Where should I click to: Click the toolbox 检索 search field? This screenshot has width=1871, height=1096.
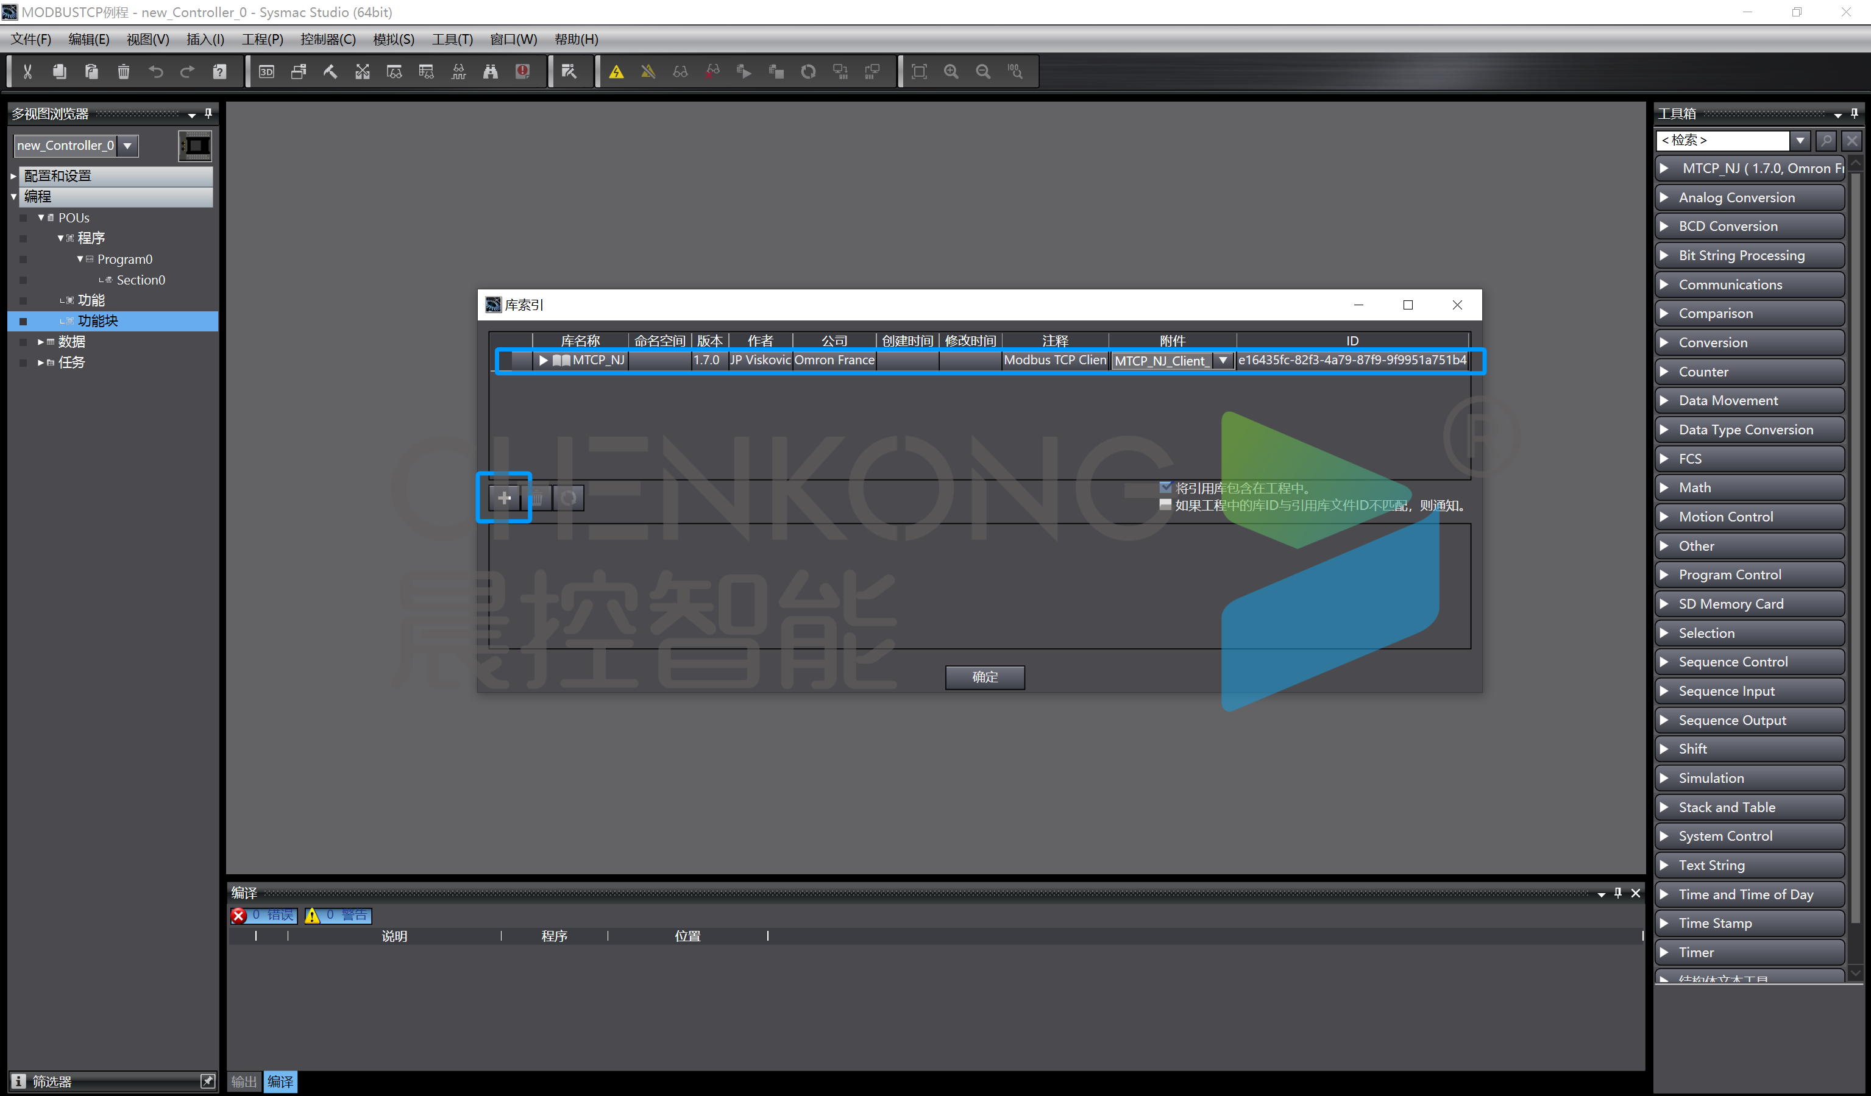[1722, 140]
